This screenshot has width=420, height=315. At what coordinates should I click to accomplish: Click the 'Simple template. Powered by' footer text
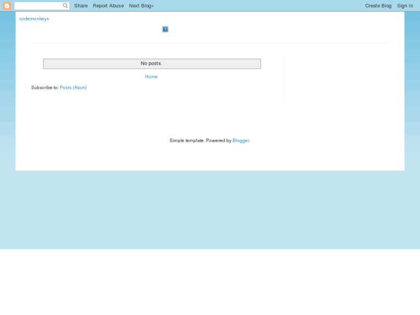coord(200,140)
